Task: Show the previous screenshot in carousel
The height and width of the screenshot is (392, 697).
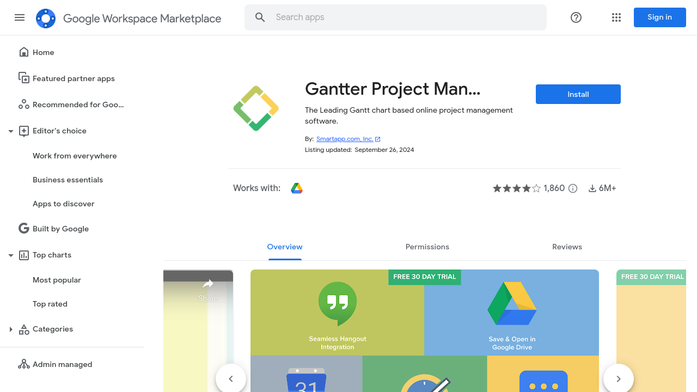Action: click(231, 378)
